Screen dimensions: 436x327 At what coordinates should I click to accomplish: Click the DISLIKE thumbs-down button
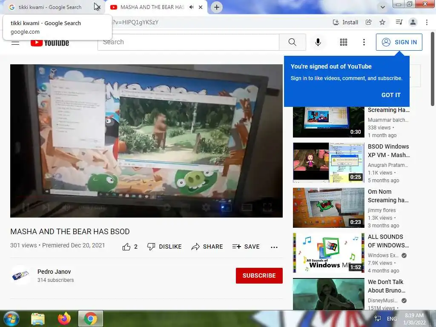[164, 247]
